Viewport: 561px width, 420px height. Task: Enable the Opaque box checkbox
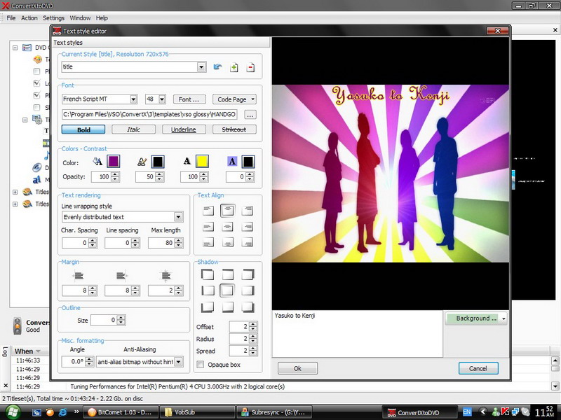[x=201, y=365]
